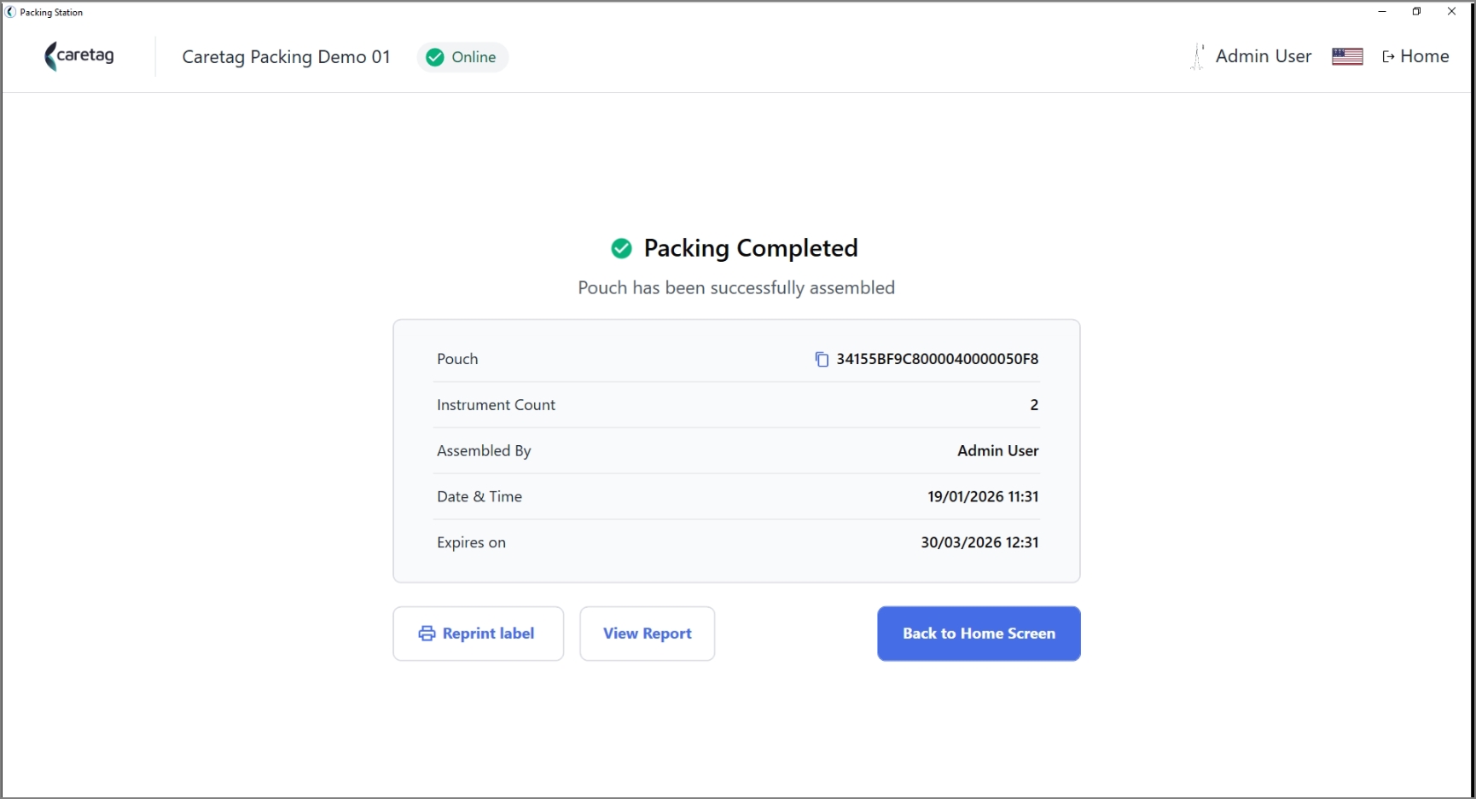
Task: Copy the pouch ID using the clipboard icon
Action: click(x=822, y=359)
